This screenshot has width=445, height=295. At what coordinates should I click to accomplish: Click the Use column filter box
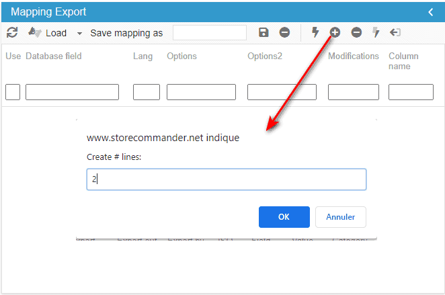(13, 92)
